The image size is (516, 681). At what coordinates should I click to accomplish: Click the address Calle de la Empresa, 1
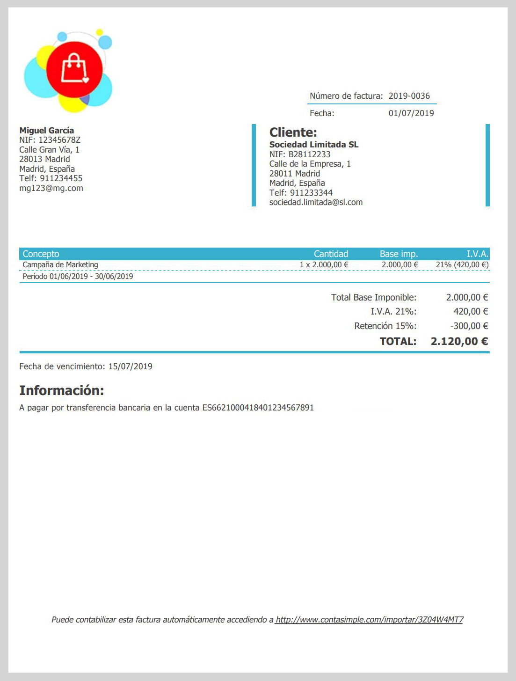tap(310, 164)
